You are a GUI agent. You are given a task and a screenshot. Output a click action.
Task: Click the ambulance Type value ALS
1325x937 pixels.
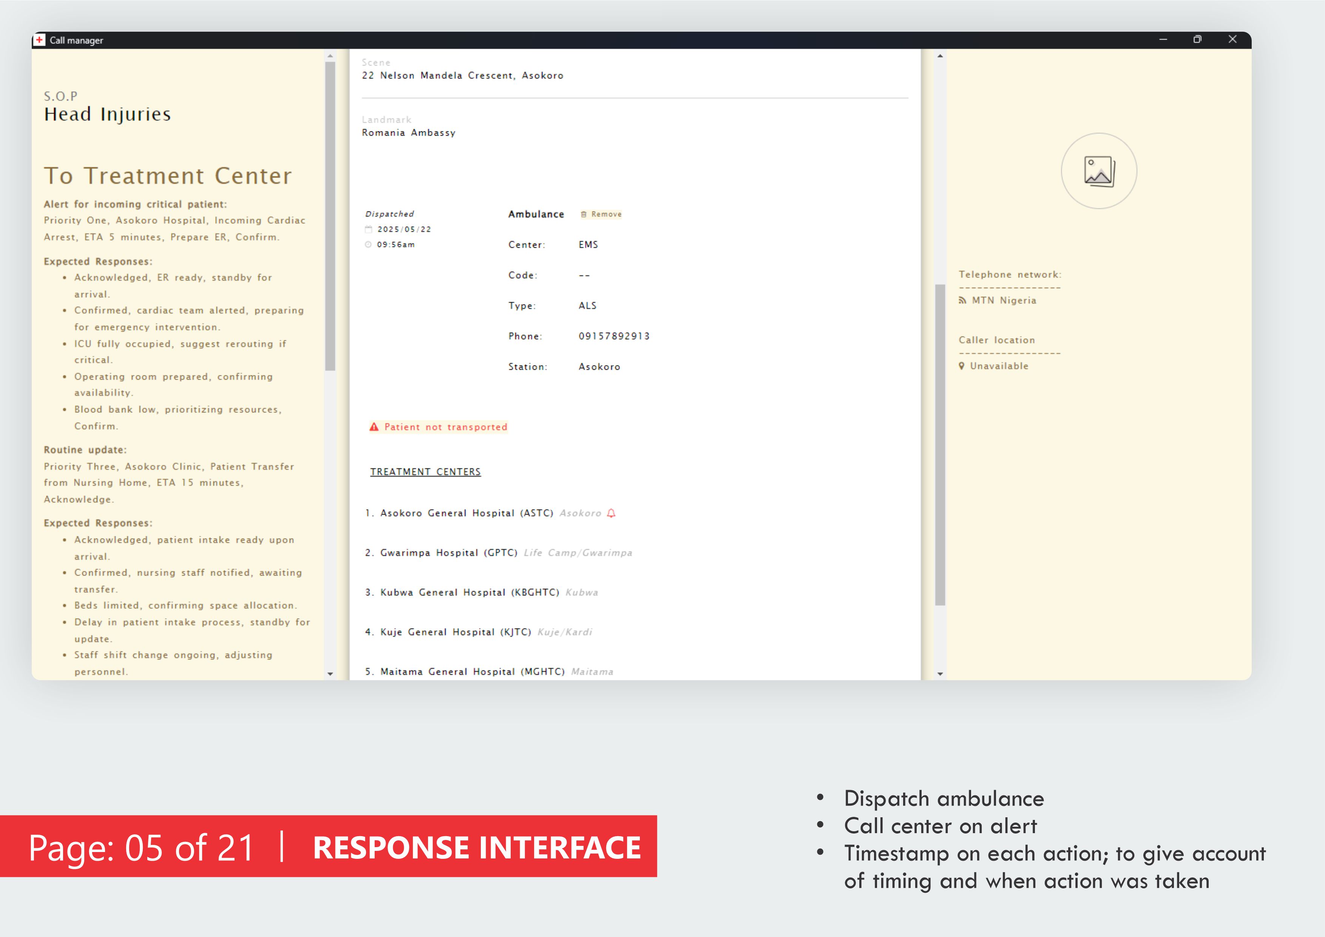click(x=587, y=305)
